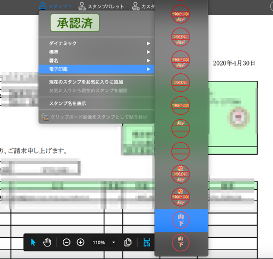Click the blue fit-page scan icon
The width and height of the screenshot is (273, 259).
click(x=147, y=243)
